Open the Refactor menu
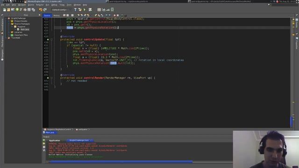Viewport: 299px width, 168px height. [40, 5]
